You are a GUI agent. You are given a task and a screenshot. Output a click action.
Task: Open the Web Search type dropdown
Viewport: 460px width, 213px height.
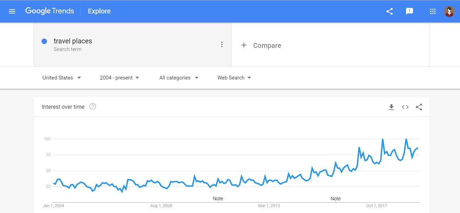tap(234, 78)
